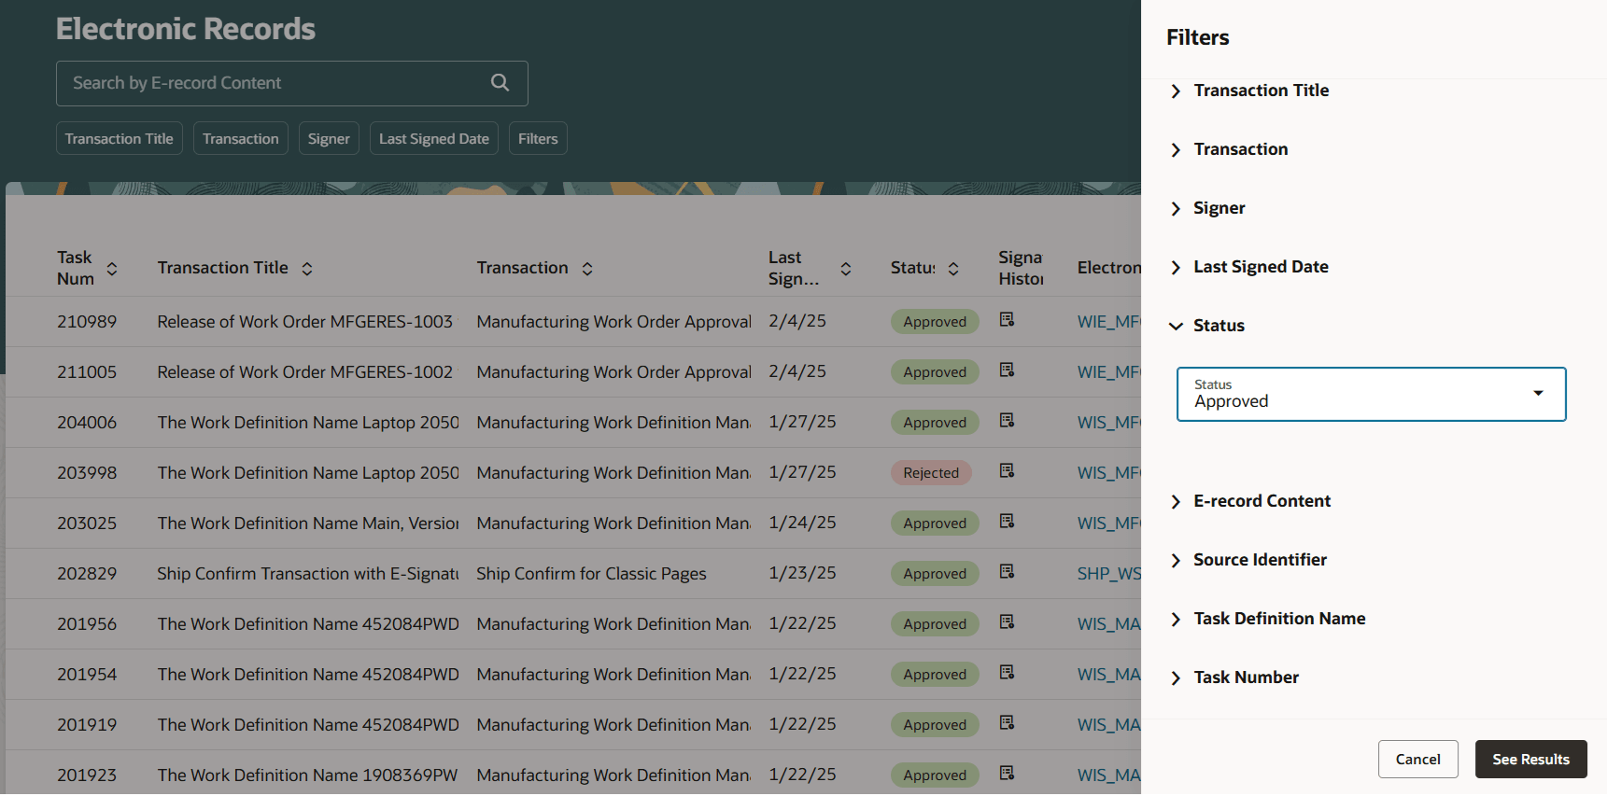The height and width of the screenshot is (796, 1607).
Task: View signature history icon for task 202829
Action: point(1007,572)
